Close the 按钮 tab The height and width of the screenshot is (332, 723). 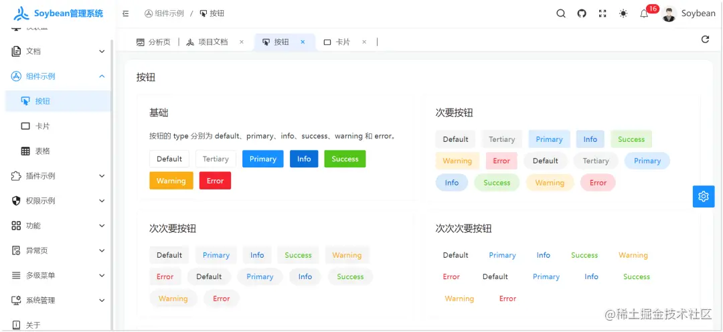coord(303,42)
